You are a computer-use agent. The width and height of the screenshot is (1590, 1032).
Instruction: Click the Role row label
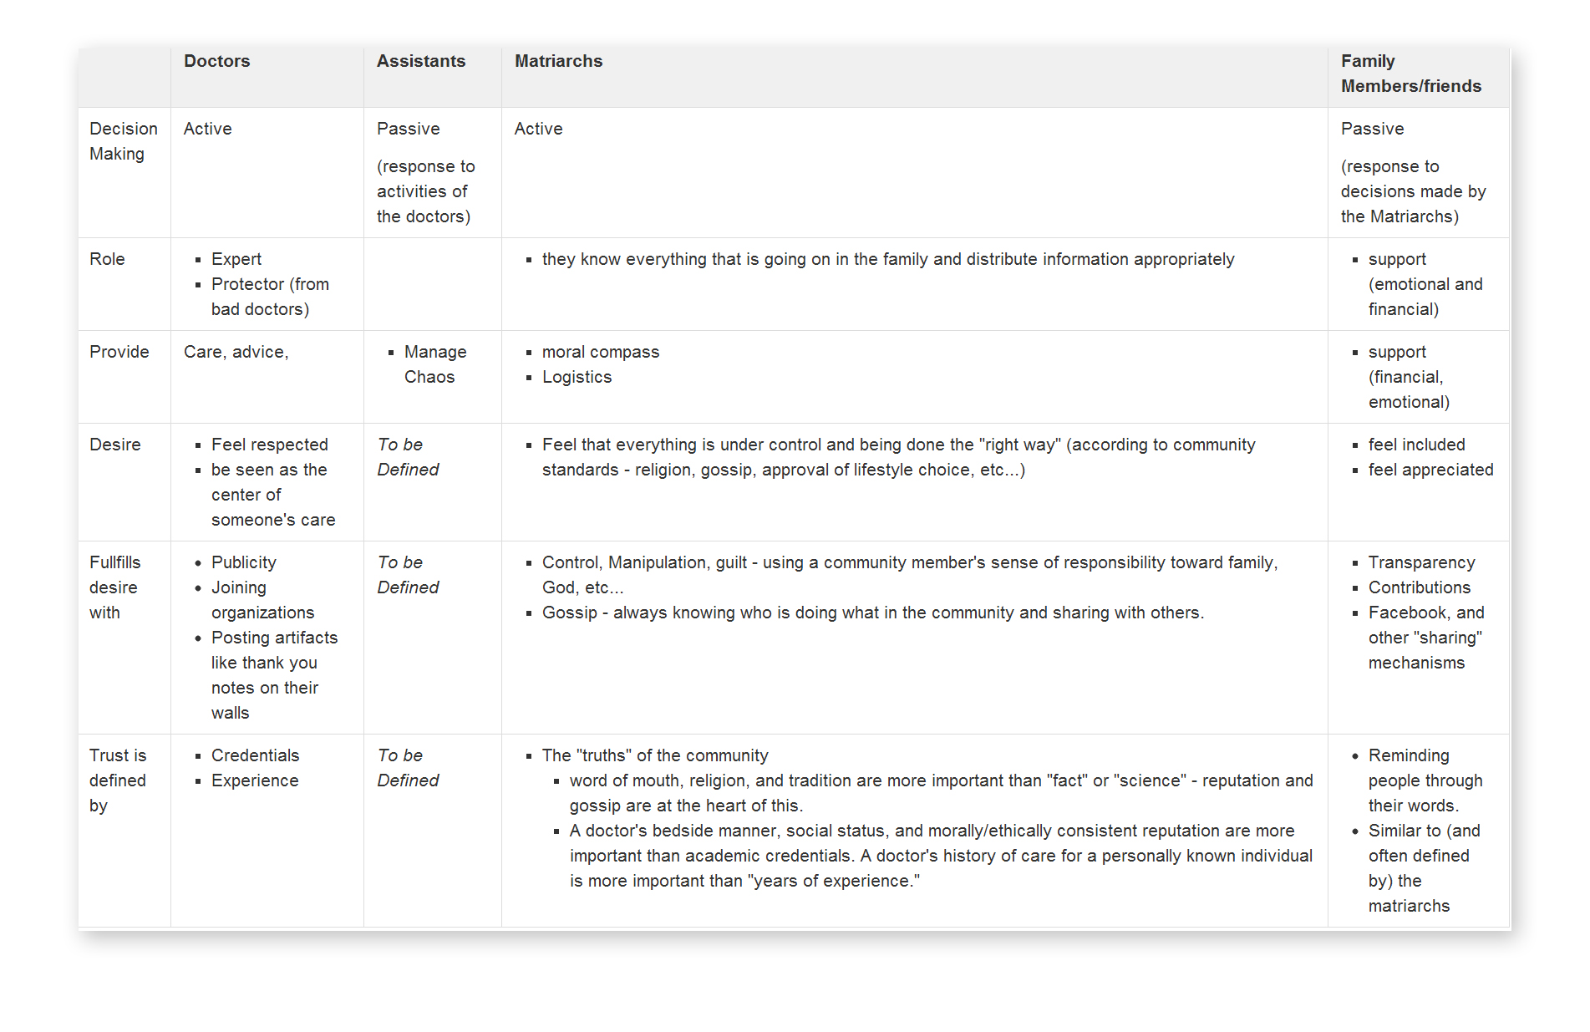pyautogui.click(x=107, y=259)
